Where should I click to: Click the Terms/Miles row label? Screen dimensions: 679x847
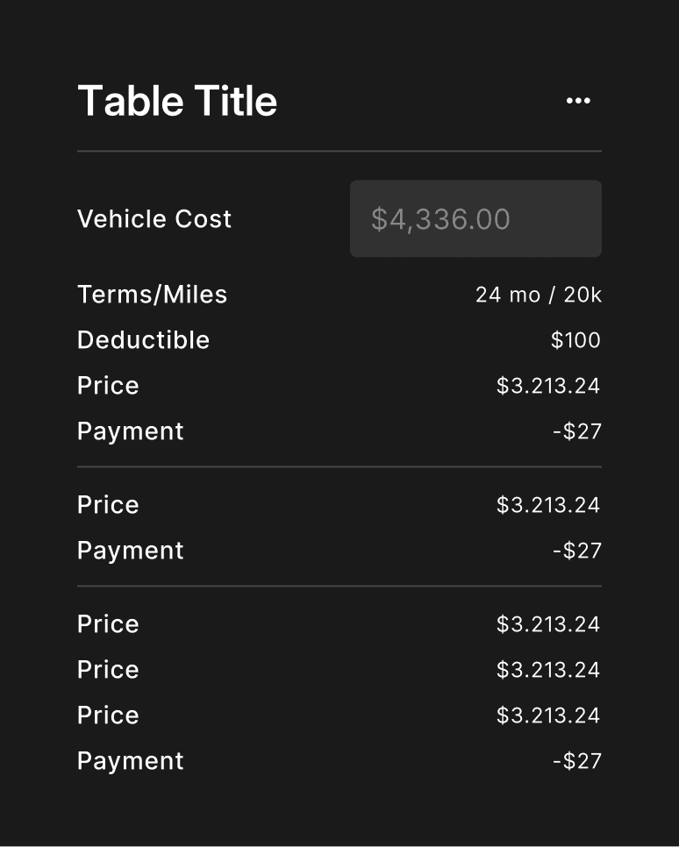[152, 295]
